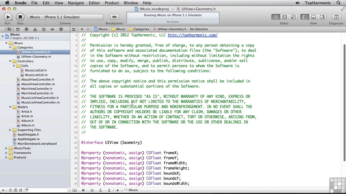346x194 pixels.
Task: Show the Issue navigator
Action: click(35, 29)
